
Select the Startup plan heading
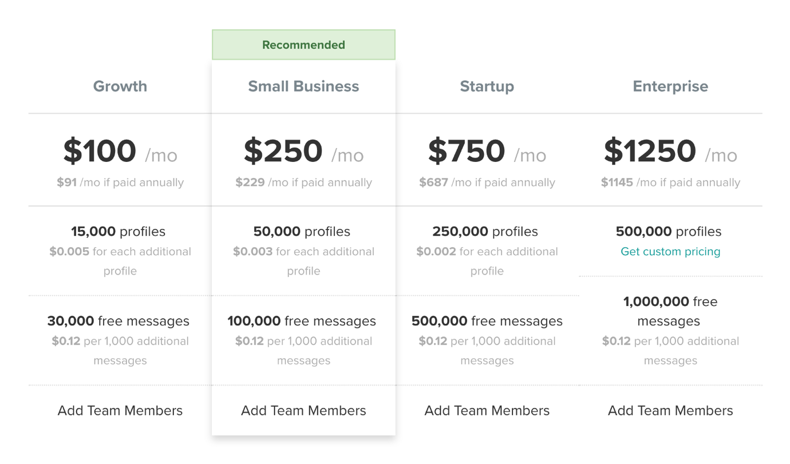point(487,86)
